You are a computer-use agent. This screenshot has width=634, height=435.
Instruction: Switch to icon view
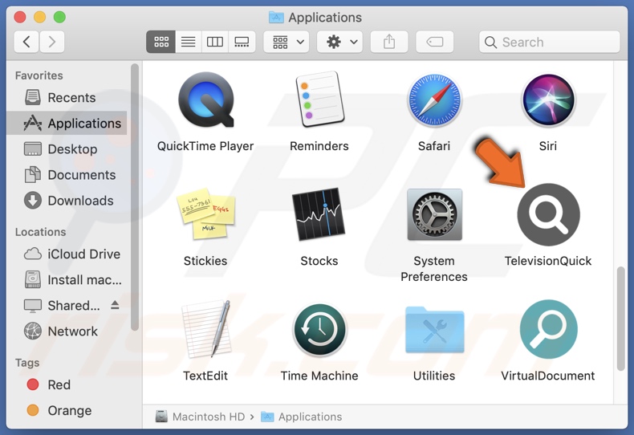click(x=161, y=42)
